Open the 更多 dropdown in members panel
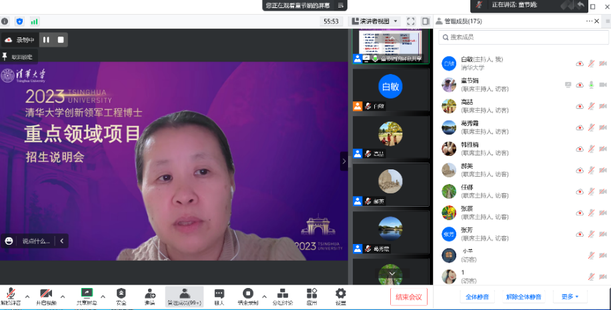Image resolution: width=611 pixels, height=310 pixels. 570,297
